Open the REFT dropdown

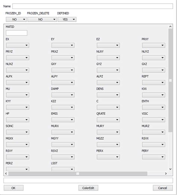click(x=153, y=83)
